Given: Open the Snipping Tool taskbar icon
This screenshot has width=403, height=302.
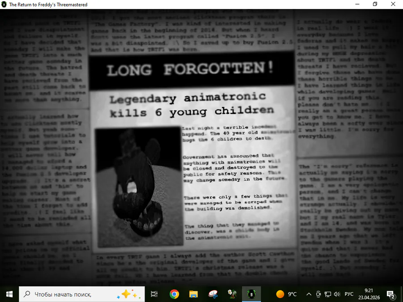Looking at the screenshot, I should click(213, 294).
